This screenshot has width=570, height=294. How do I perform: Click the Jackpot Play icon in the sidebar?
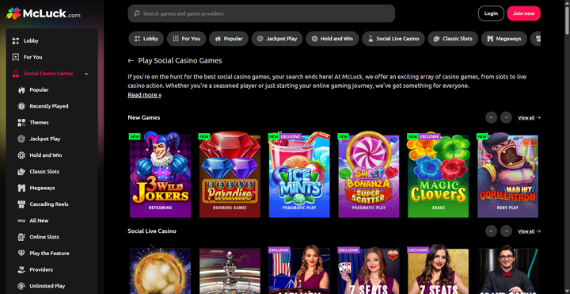(x=21, y=139)
